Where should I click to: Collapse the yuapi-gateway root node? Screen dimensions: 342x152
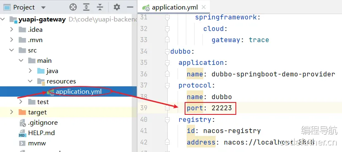2,19
